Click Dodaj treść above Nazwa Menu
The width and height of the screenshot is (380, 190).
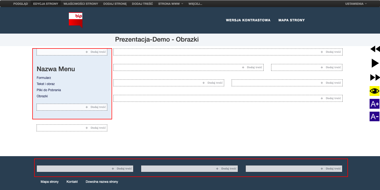[96, 52]
